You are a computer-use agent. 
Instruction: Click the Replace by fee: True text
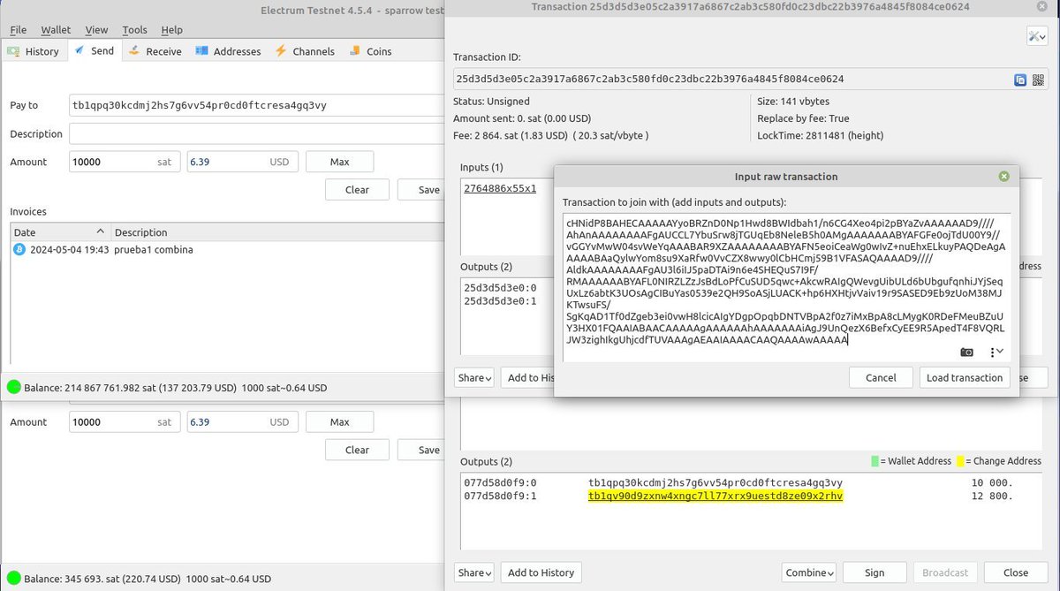(803, 118)
